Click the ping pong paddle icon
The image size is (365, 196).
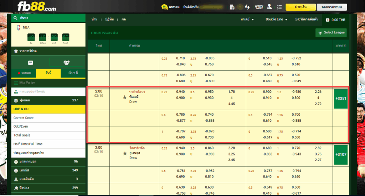[16, 188]
